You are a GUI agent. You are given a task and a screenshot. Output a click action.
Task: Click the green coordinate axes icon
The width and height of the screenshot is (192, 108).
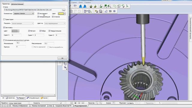(x=127, y=6)
